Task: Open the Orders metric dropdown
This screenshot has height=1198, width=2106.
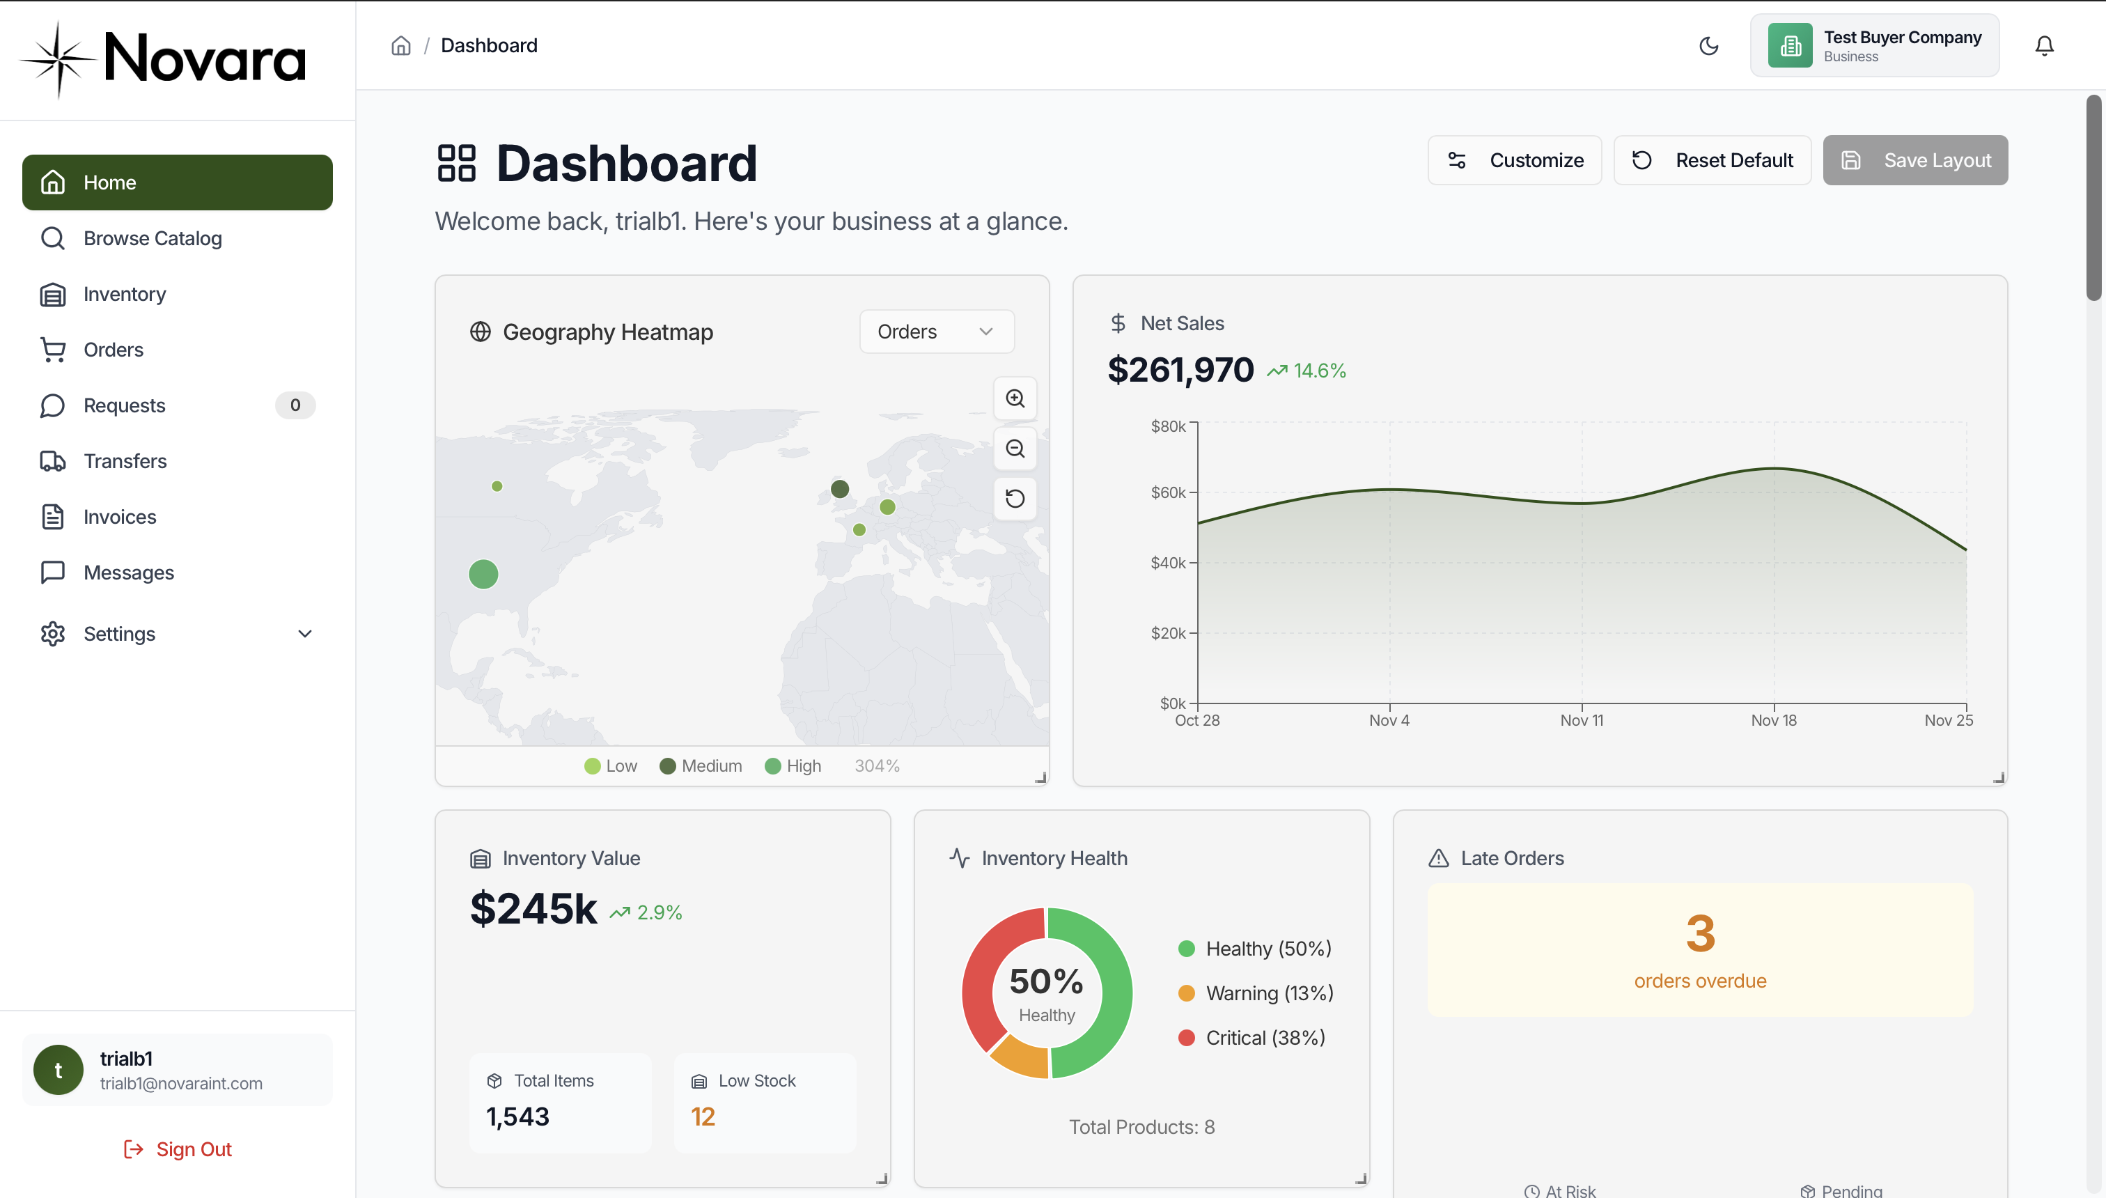Action: [x=936, y=332]
